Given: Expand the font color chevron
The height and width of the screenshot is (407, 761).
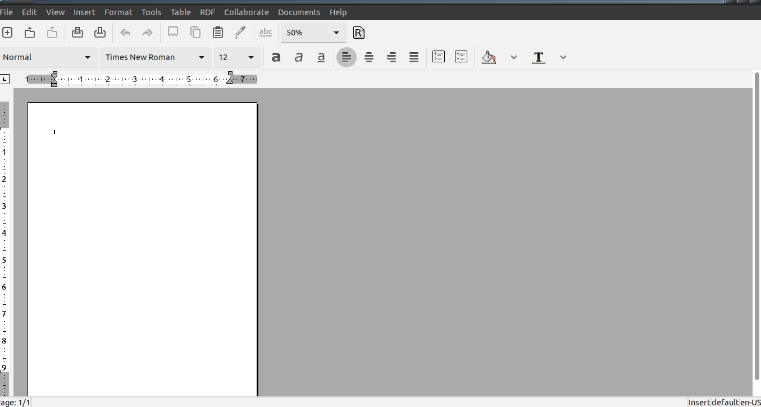Looking at the screenshot, I should tap(563, 57).
